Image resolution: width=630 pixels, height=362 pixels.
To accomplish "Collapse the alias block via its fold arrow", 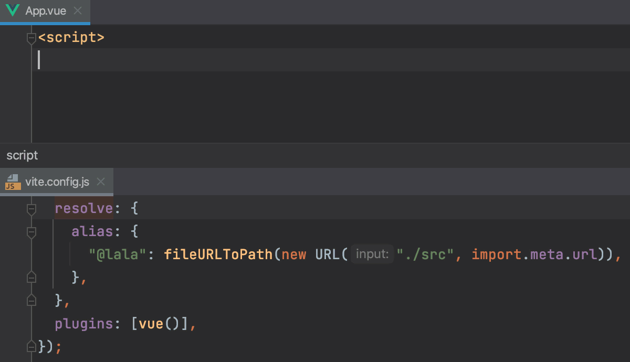I will pos(30,231).
